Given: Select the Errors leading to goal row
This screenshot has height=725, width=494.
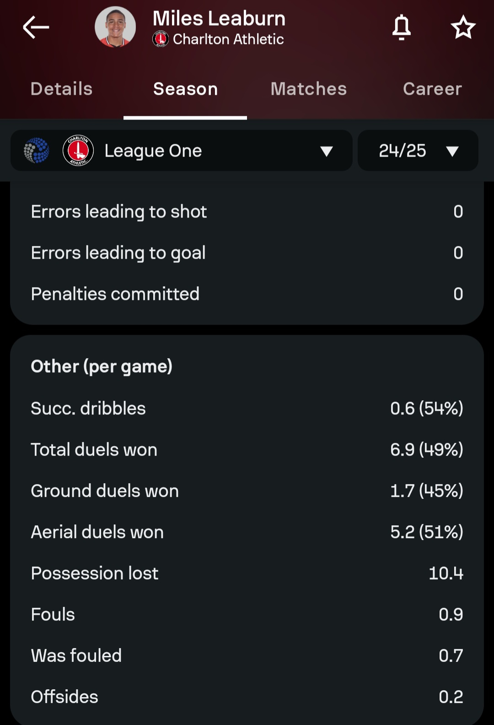Looking at the screenshot, I should pos(247,252).
